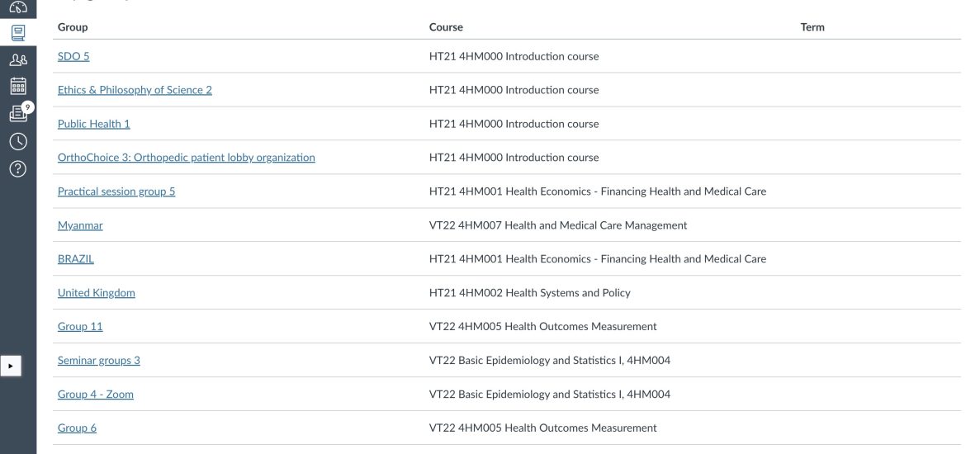The width and height of the screenshot is (966, 454).
Task: Open the Myanmar group link
Action: [x=80, y=225]
